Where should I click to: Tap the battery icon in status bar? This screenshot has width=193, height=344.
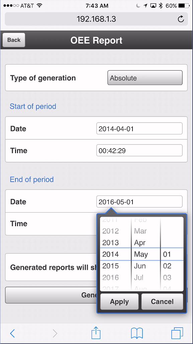pos(184,6)
